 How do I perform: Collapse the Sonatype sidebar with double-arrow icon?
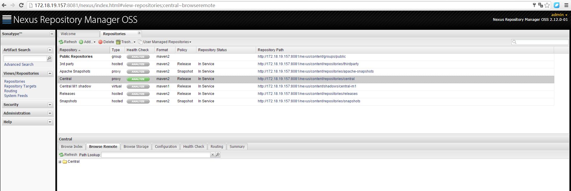point(52,34)
